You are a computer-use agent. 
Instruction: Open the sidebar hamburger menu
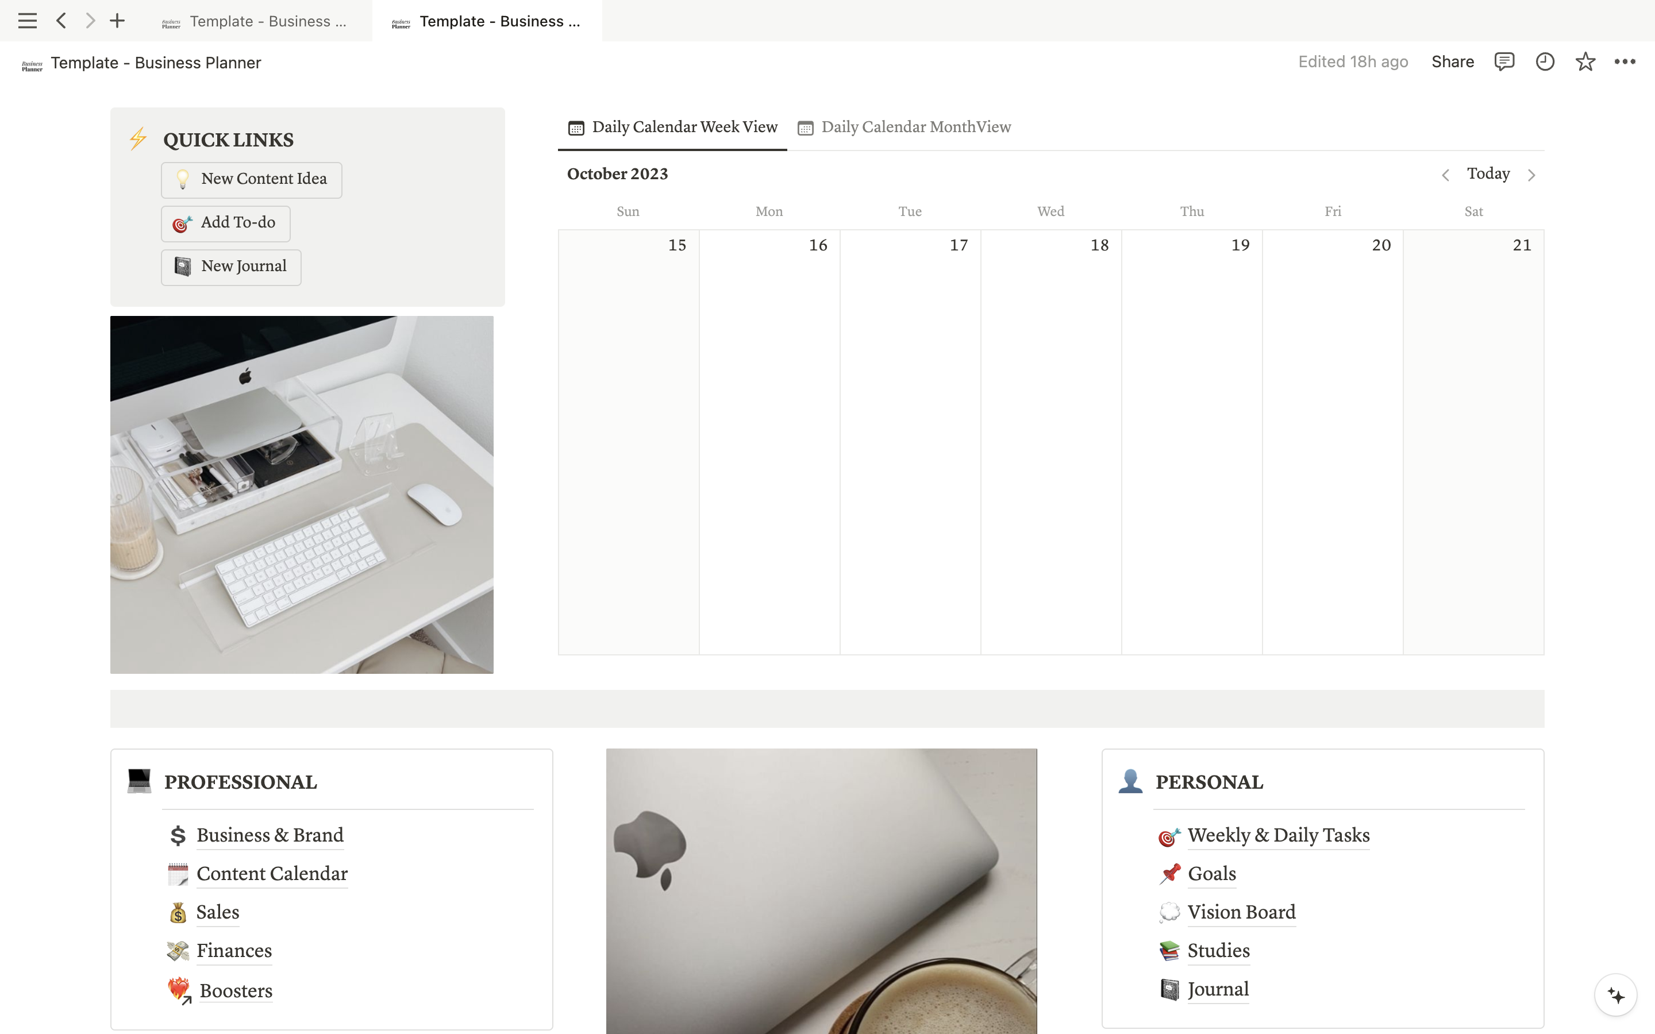[28, 21]
